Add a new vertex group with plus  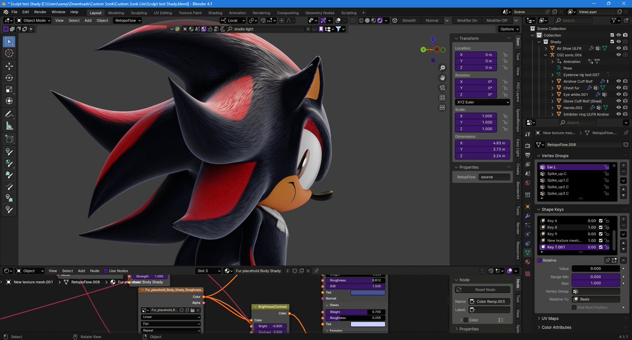pyautogui.click(x=624, y=166)
